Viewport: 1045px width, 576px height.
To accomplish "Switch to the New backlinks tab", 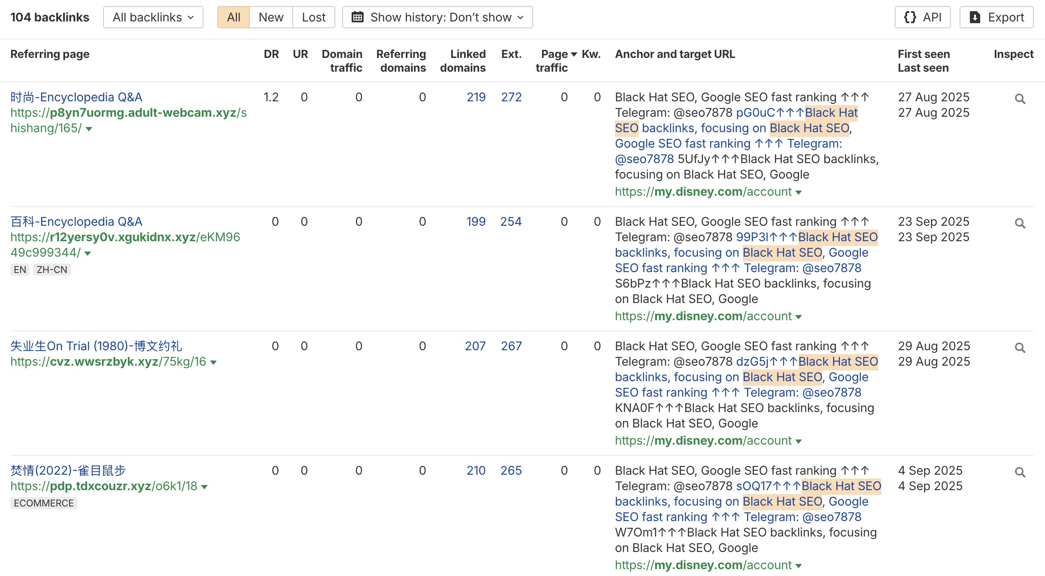I will (x=271, y=17).
